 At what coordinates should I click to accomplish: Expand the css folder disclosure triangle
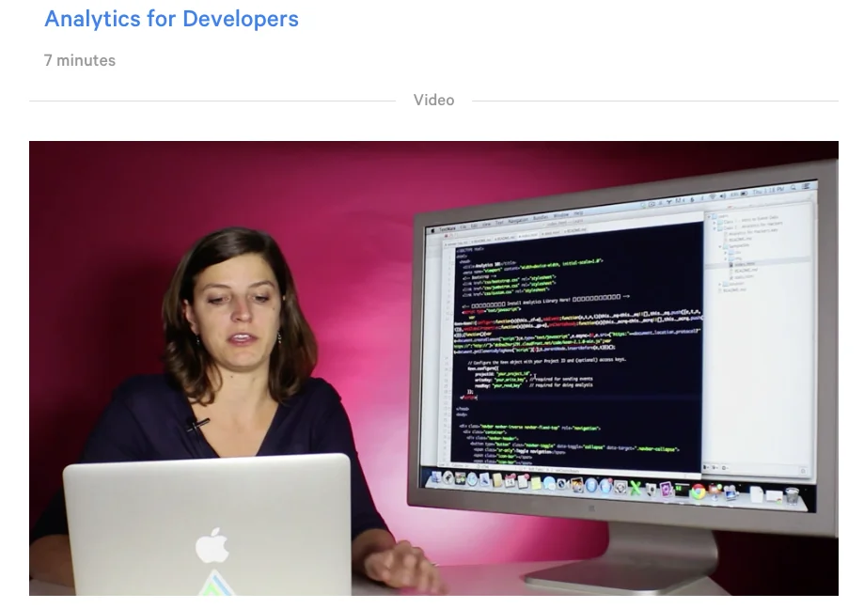[x=727, y=252]
